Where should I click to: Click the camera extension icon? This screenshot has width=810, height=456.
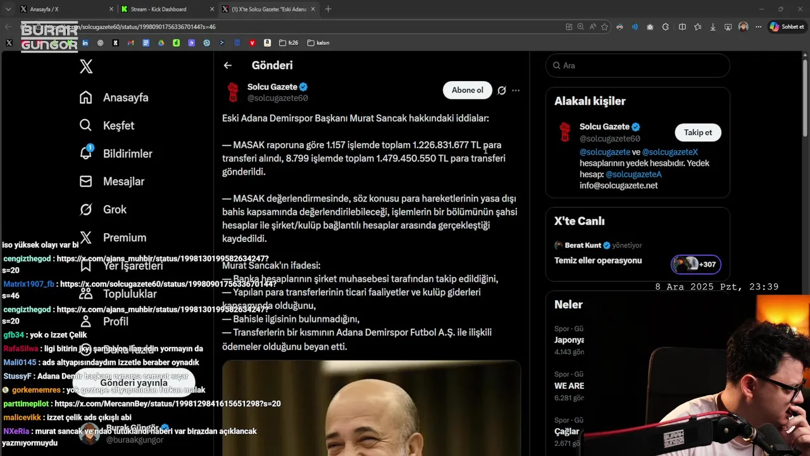(x=650, y=27)
